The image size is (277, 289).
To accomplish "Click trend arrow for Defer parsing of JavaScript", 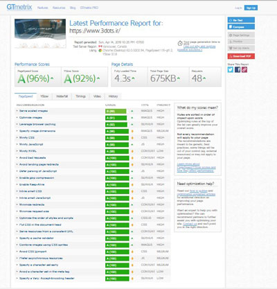I will (x=132, y=171).
